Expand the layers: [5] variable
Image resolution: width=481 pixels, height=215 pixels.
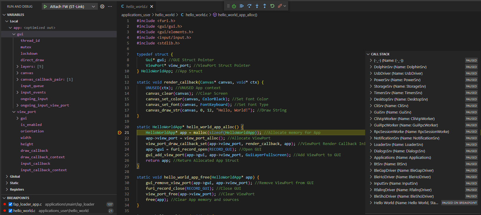pos(17,66)
